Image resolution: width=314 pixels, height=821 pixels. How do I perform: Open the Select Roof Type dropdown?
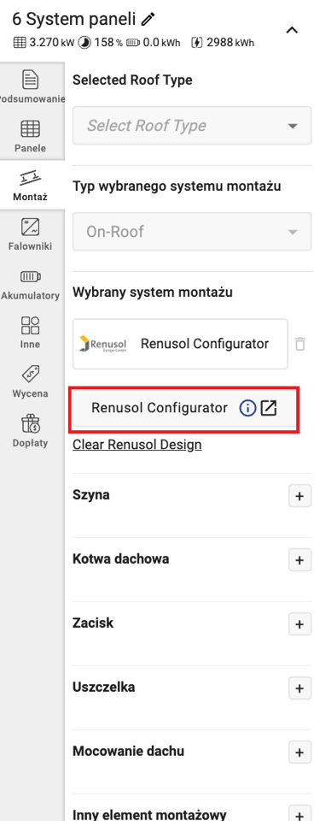pos(192,126)
